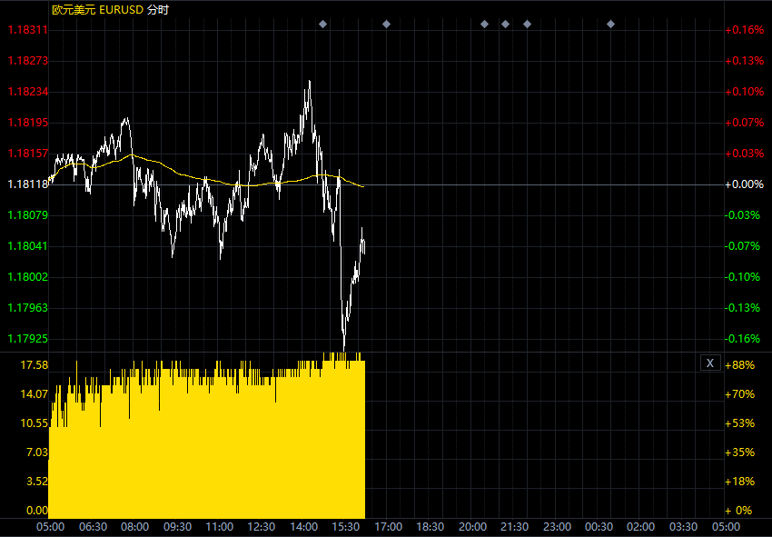Click the 20:00 time axis label
Screen dimensions: 772x537
coord(472,527)
